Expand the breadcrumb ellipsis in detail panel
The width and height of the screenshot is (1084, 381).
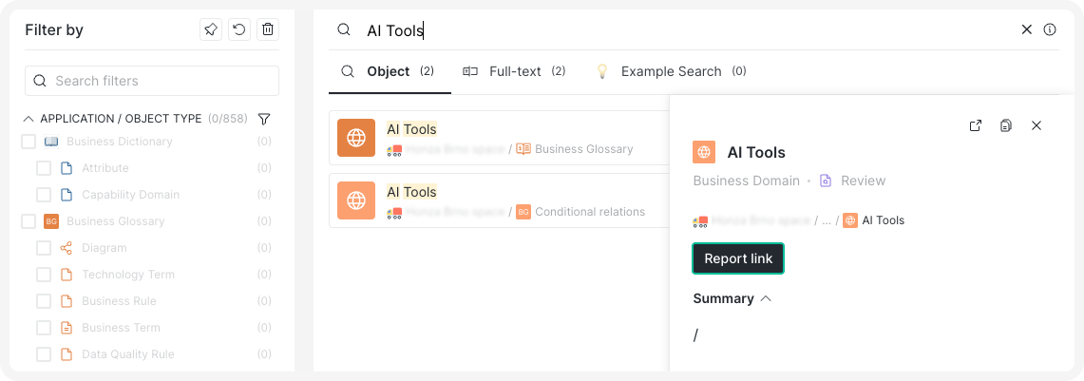point(826,220)
